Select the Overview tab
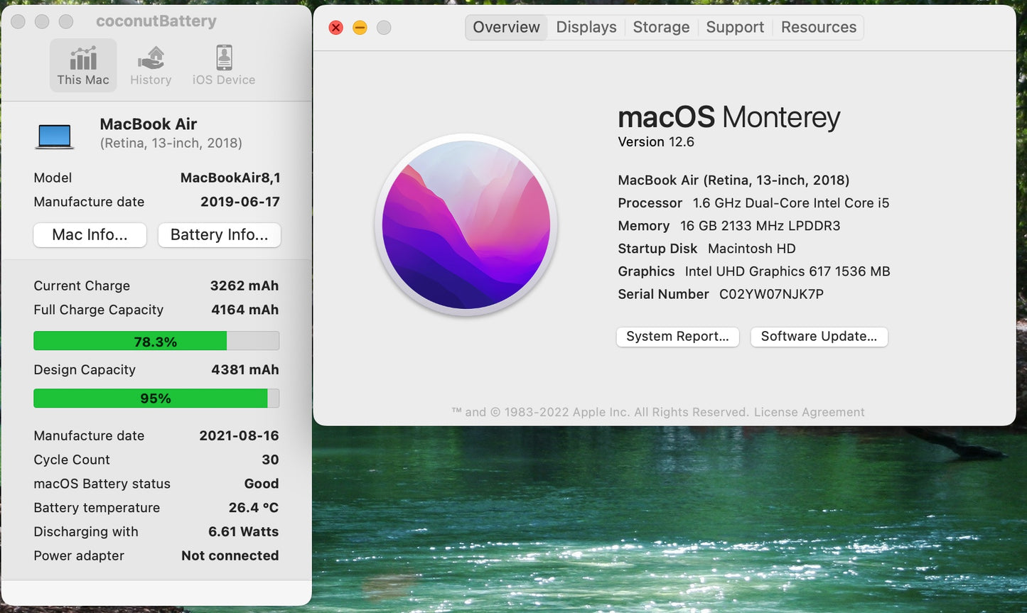This screenshot has height=613, width=1027. [x=506, y=27]
